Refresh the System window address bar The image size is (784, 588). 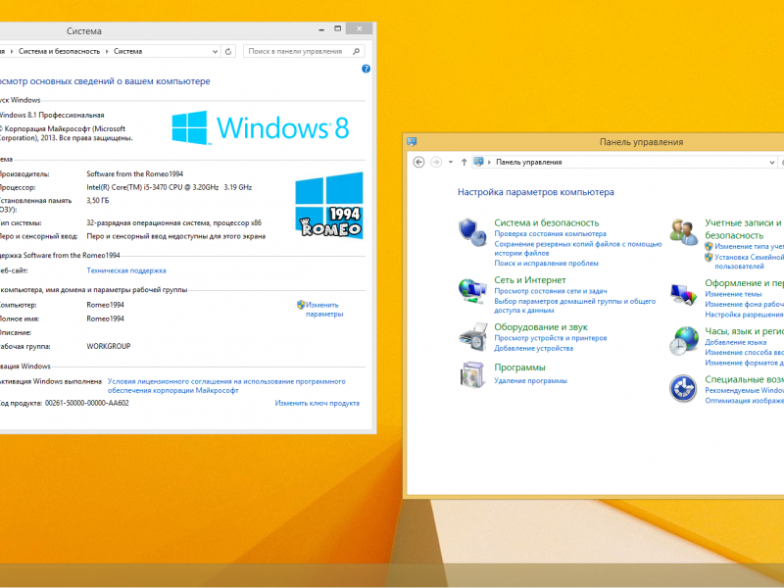(228, 51)
